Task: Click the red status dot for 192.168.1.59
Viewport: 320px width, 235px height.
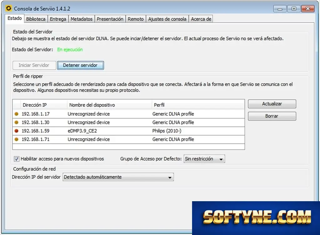Action: point(17,131)
